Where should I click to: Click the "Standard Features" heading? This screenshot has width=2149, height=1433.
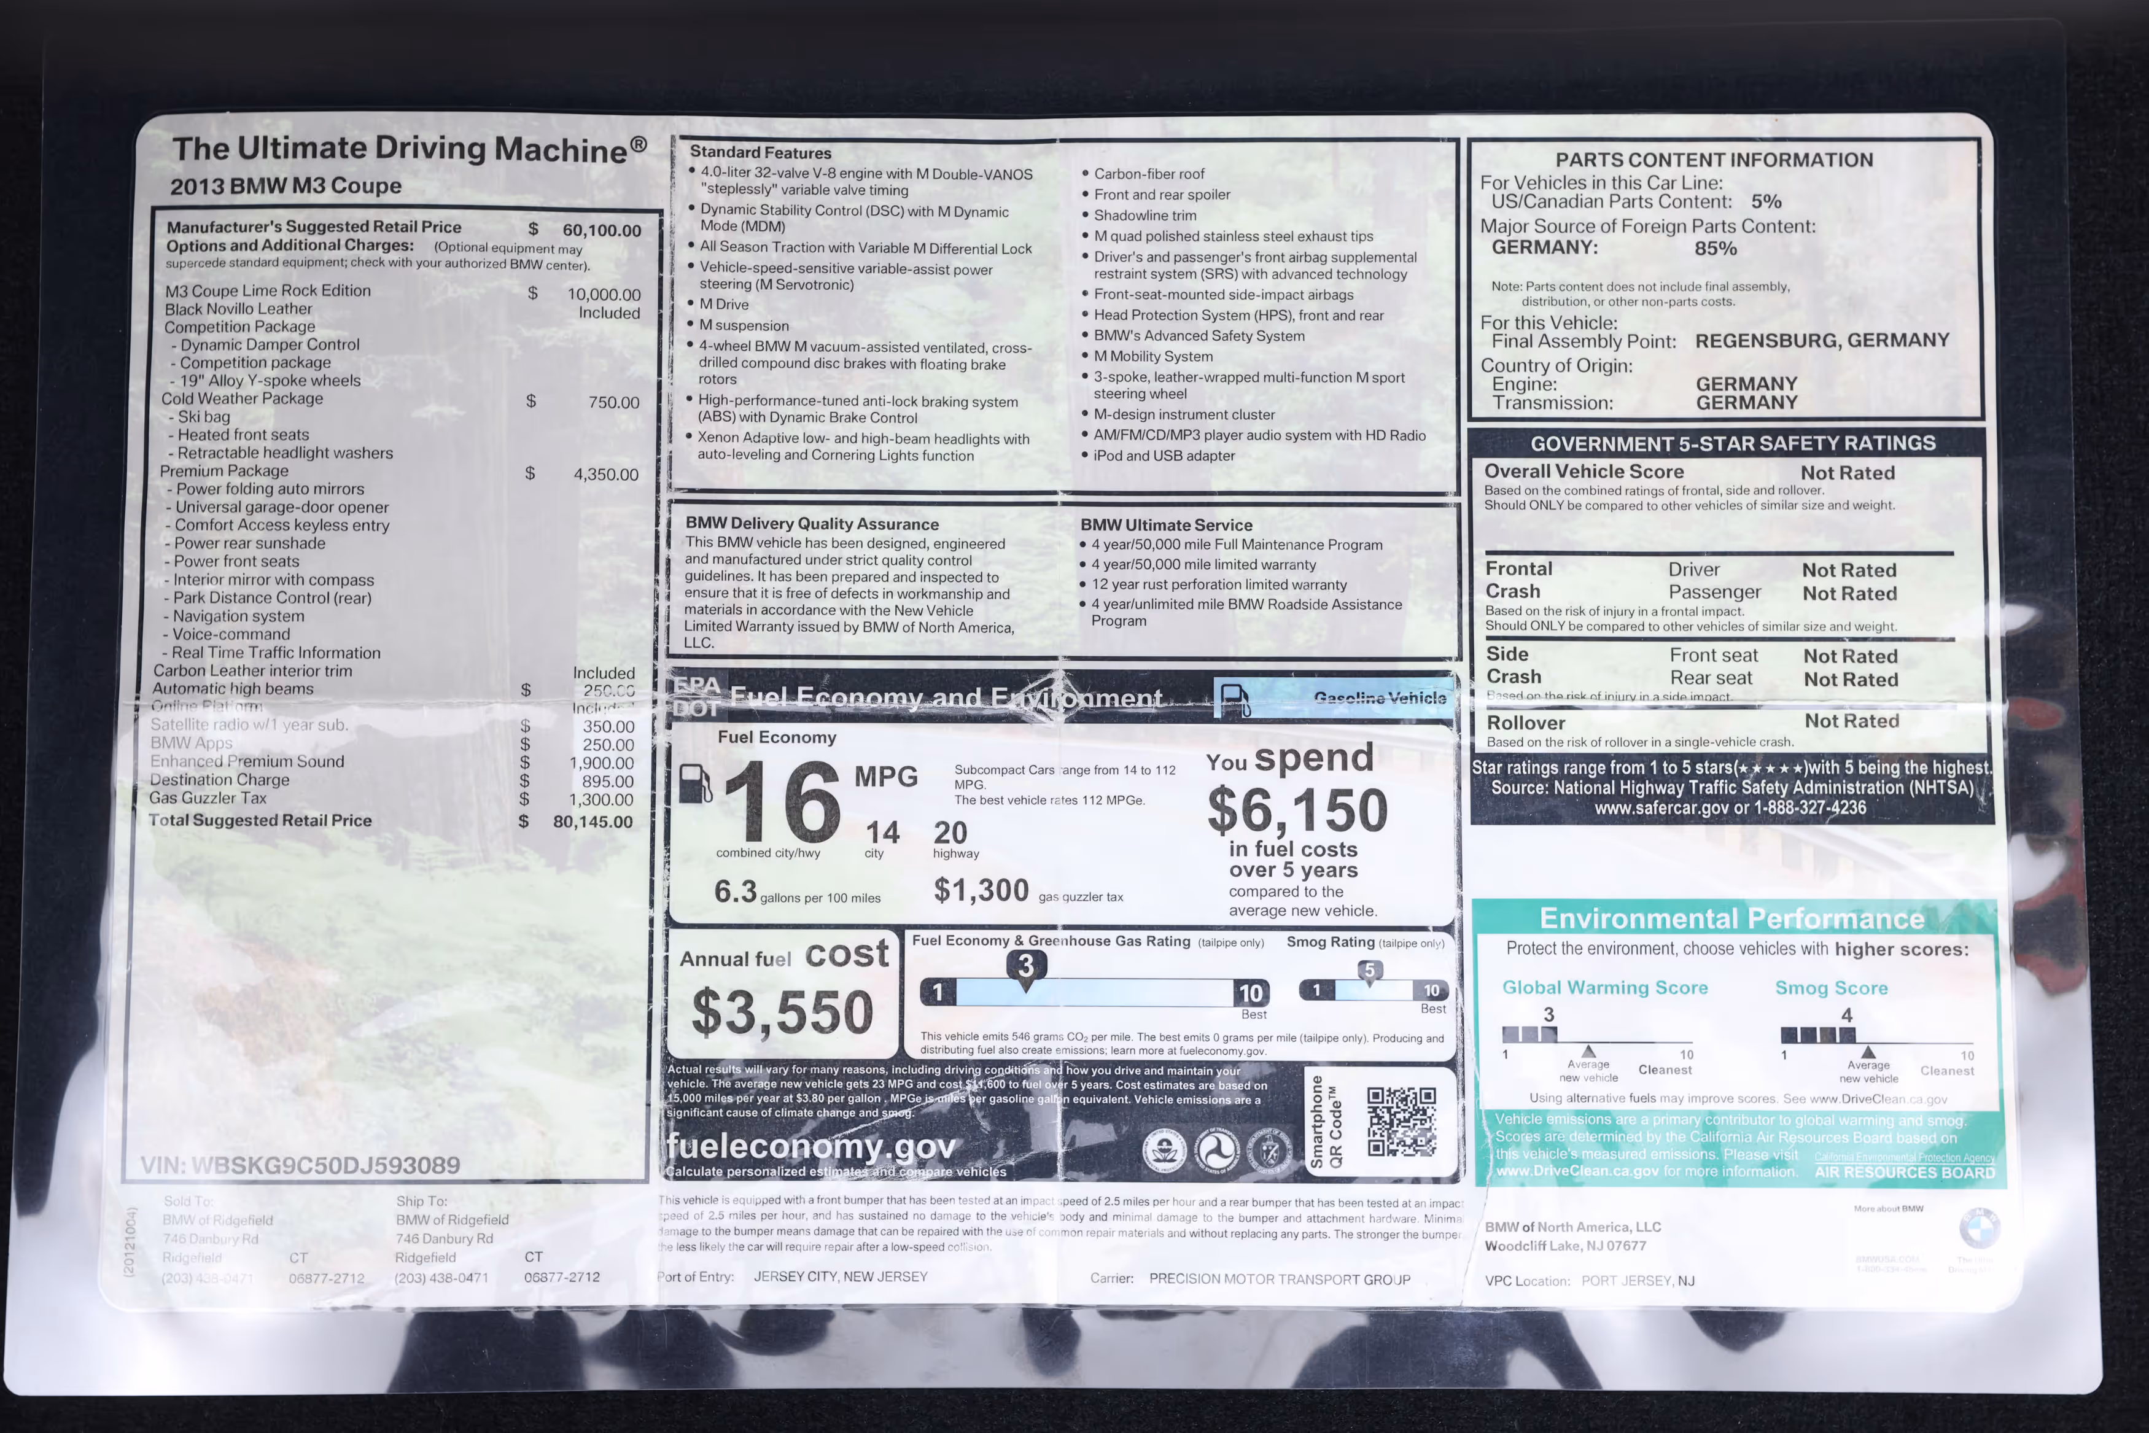point(760,153)
